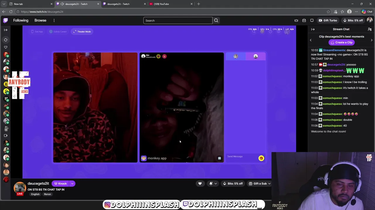The height and width of the screenshot is (210, 375).
Task: Go to previous chat banner with left chevron
Action: coord(311,40)
